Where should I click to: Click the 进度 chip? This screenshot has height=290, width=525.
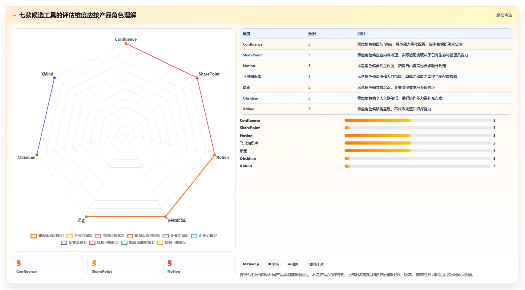293,264
